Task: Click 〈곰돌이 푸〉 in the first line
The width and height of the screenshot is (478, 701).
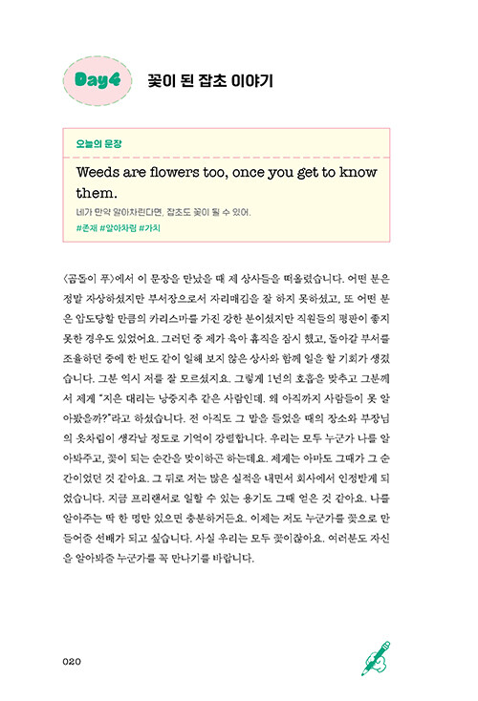Action: 89,279
